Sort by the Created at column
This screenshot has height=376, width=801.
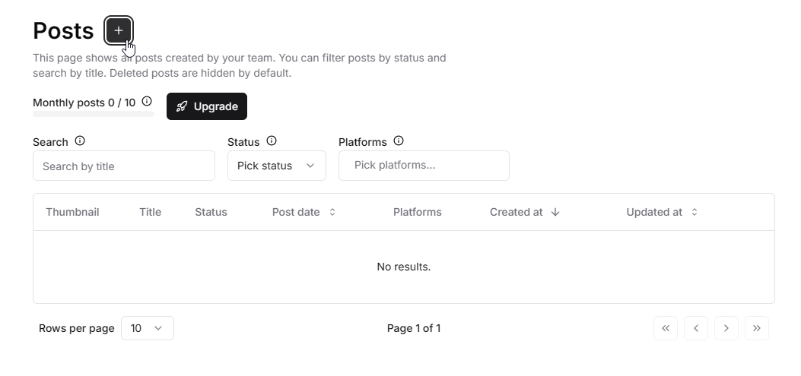pyautogui.click(x=525, y=212)
